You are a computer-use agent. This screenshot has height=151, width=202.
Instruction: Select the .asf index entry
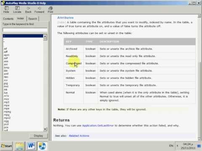click(x=6, y=58)
